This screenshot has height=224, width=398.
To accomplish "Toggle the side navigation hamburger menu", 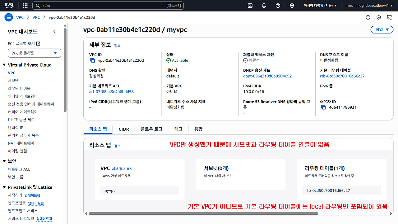I will pyautogui.click(x=9, y=17).
